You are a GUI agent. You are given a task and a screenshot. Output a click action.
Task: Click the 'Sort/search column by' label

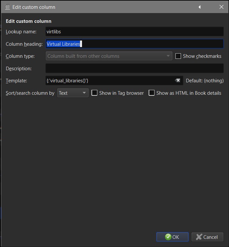pos(30,93)
